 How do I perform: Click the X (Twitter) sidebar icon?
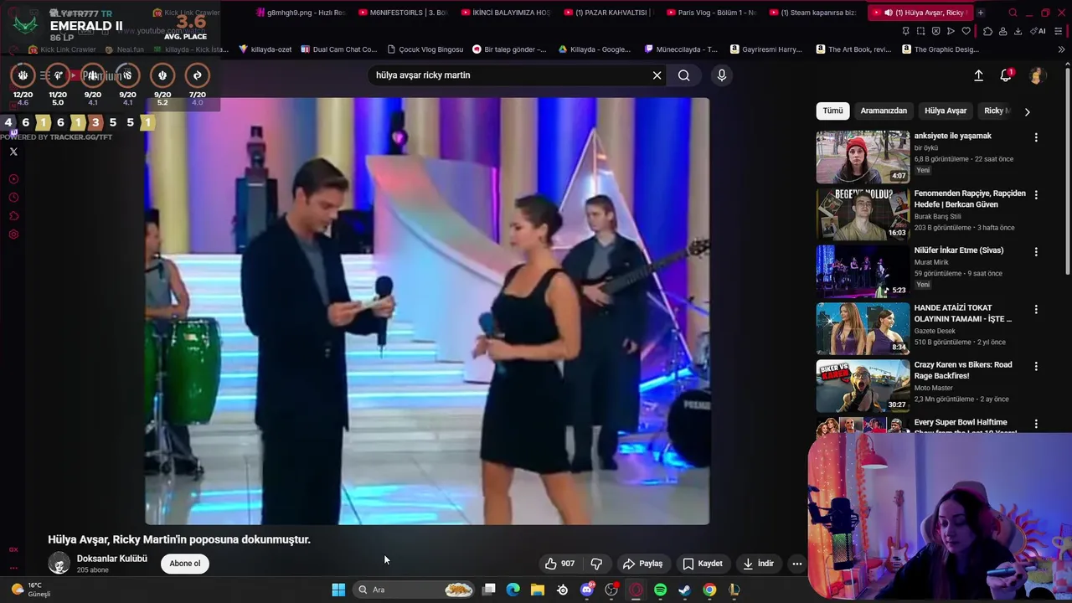(13, 152)
